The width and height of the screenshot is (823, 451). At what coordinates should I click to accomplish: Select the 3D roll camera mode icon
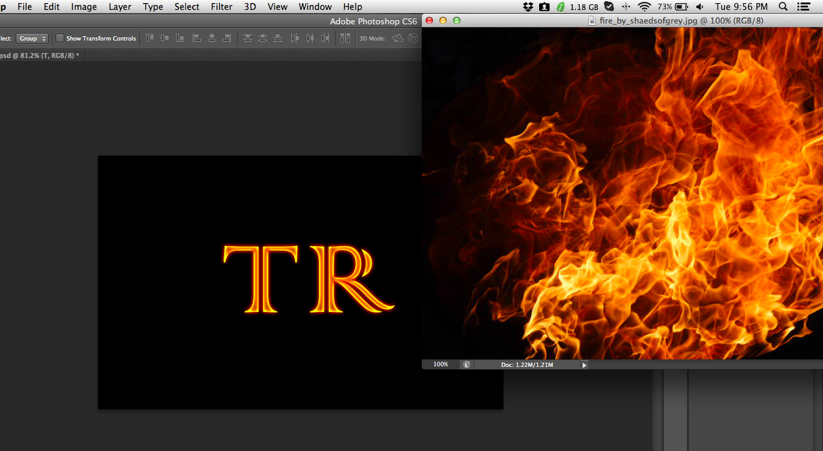[412, 38]
